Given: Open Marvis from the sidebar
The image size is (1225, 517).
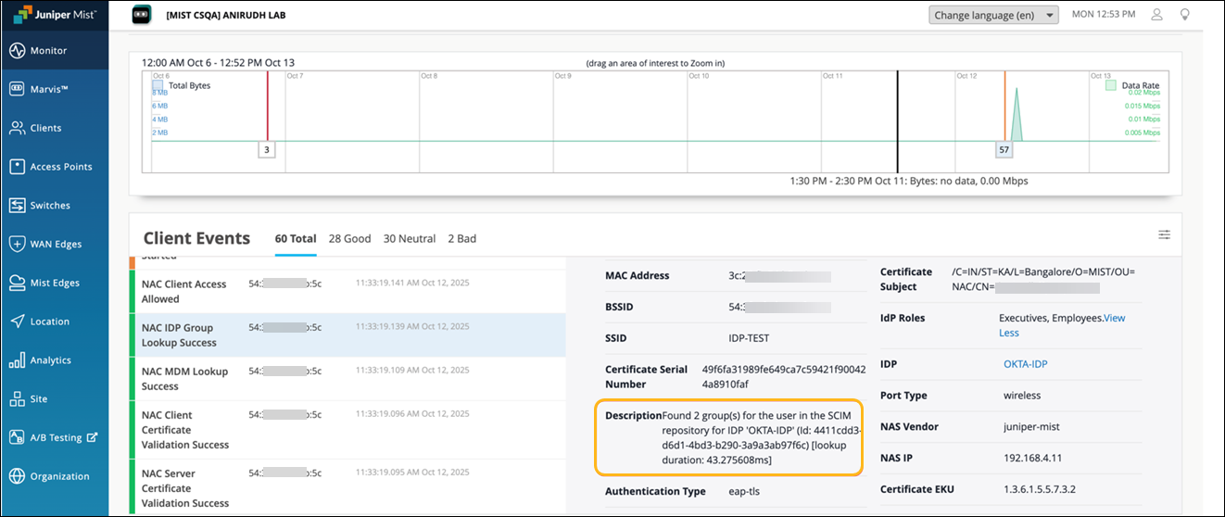Looking at the screenshot, I should click(x=50, y=89).
